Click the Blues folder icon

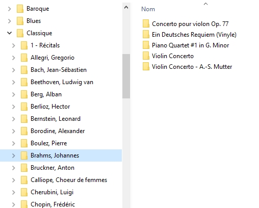click(x=20, y=21)
